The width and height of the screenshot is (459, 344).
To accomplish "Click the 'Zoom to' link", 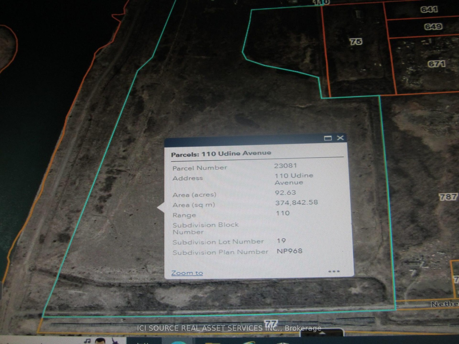I will tap(187, 273).
